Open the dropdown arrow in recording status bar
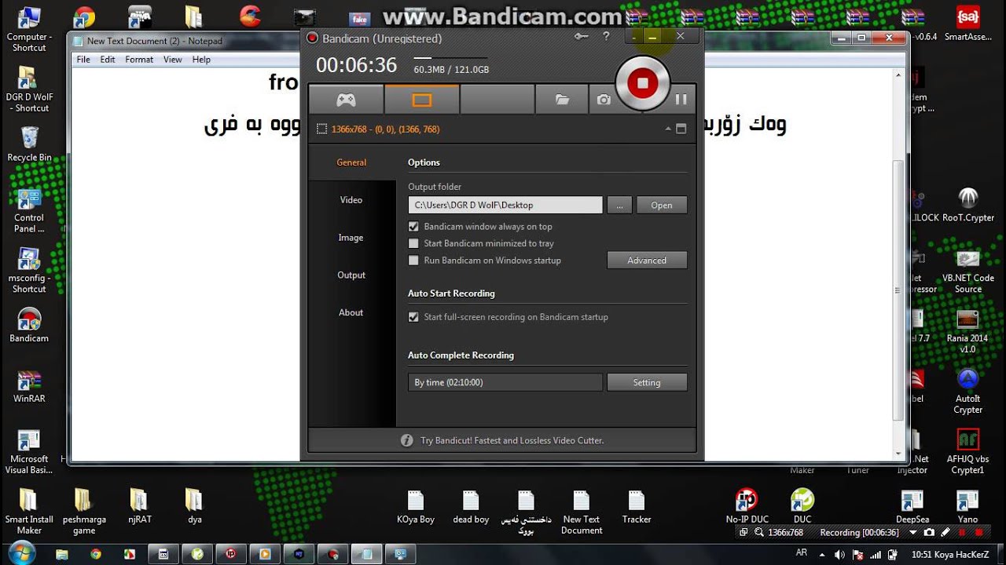This screenshot has width=1006, height=565. point(913,532)
